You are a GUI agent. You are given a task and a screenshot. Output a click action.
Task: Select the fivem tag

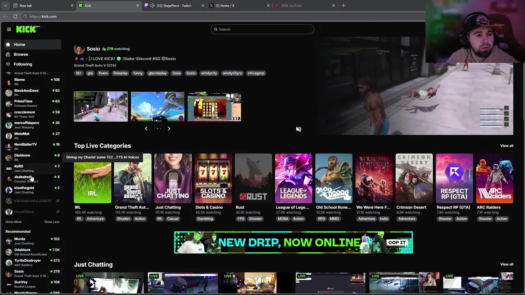point(103,73)
